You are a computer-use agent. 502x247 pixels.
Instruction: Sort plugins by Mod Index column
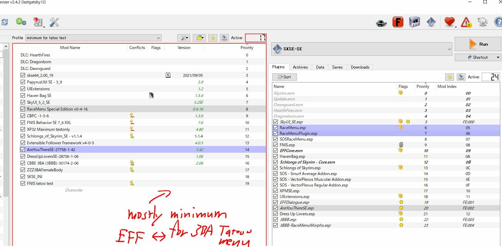click(x=468, y=87)
